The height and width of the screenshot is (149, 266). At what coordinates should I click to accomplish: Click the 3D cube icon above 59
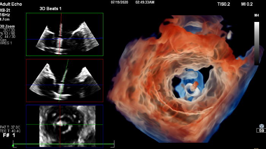(x=261, y=126)
